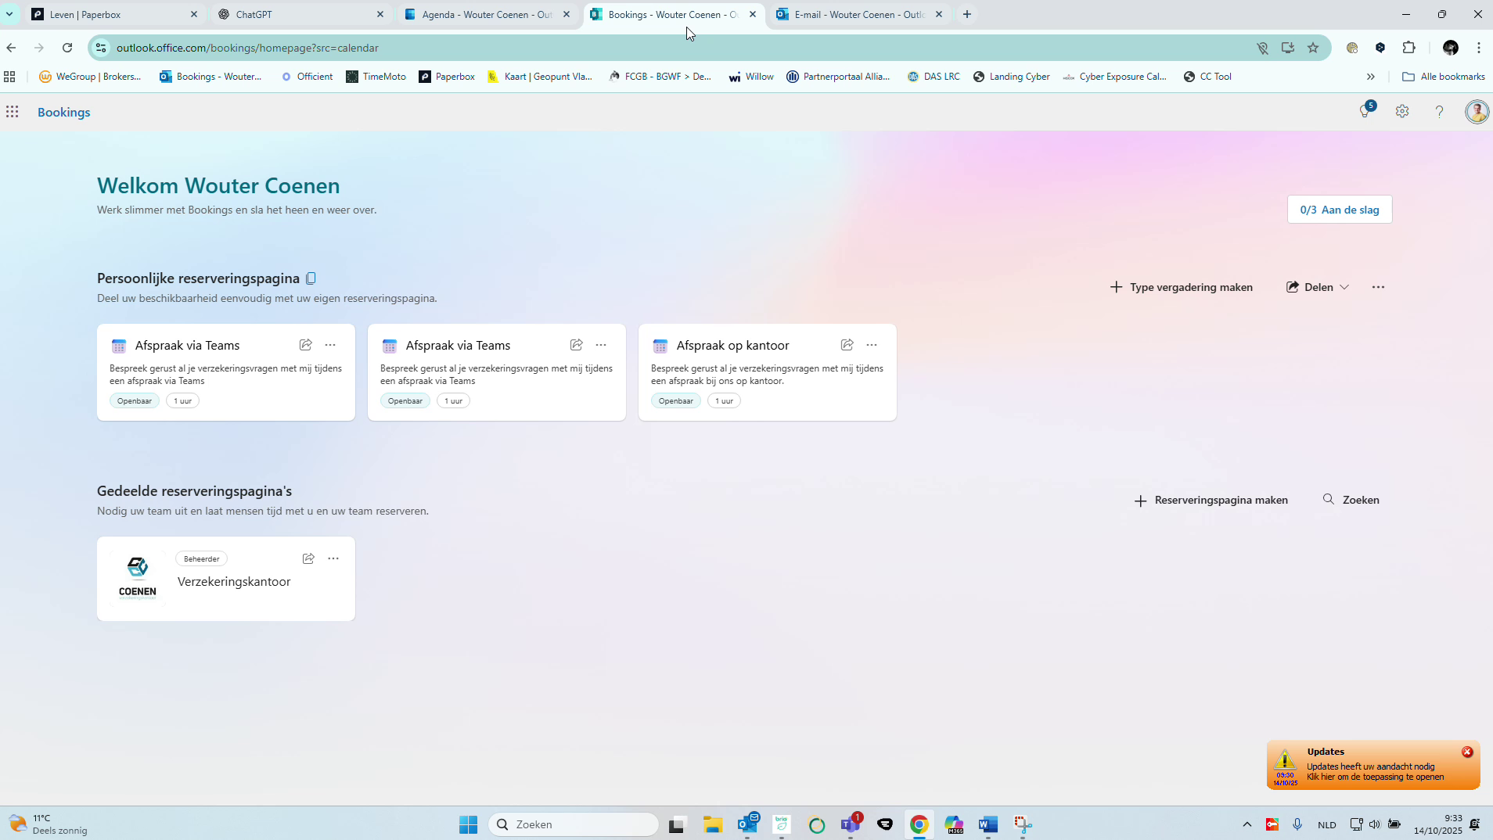Click Type vergadering maken

tap(1182, 287)
